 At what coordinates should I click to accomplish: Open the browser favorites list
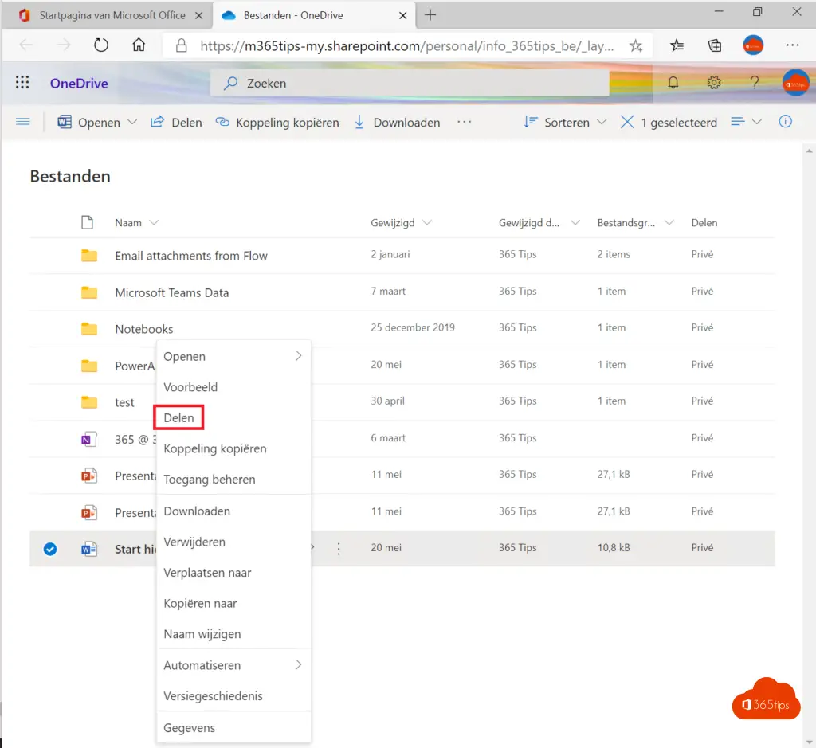677,45
